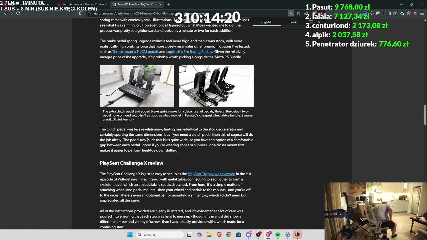
Task: Click the Wyszukaj taskbar search box
Action: 160,235
